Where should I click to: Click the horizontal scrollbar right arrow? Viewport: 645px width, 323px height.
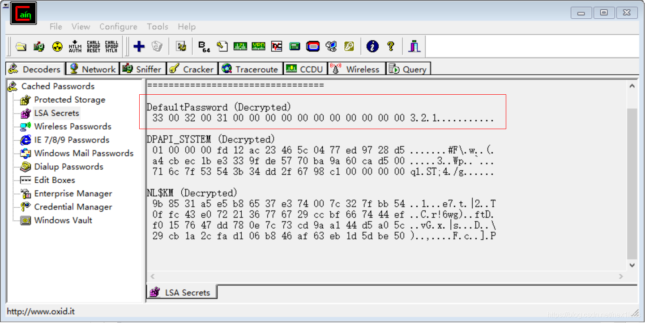point(621,277)
